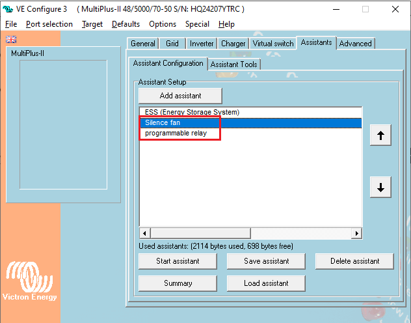
Task: Switch to the Inverter tab
Action: [201, 44]
